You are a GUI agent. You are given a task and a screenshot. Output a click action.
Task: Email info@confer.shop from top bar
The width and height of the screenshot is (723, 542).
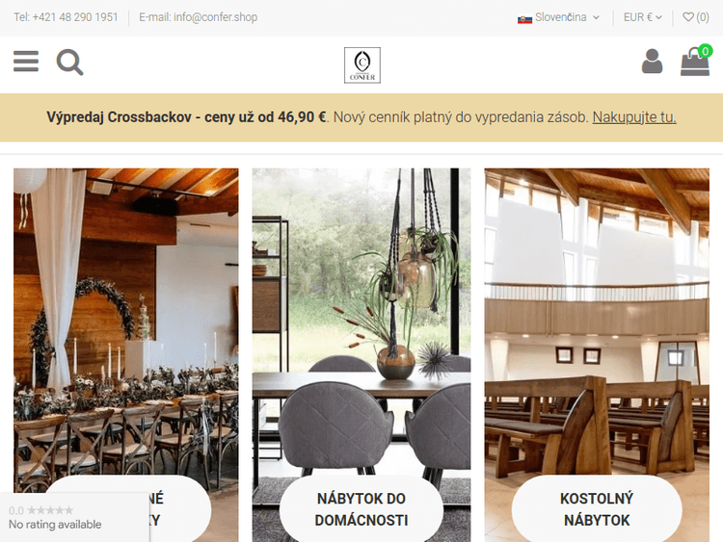click(x=199, y=17)
